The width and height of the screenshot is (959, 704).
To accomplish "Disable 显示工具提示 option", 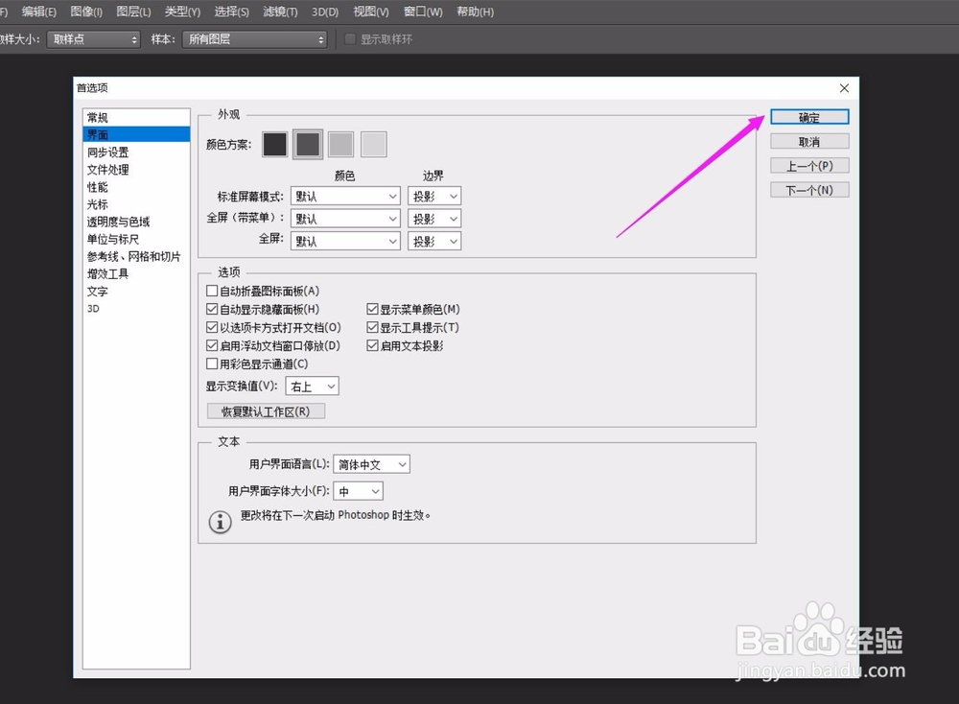I will 372,327.
